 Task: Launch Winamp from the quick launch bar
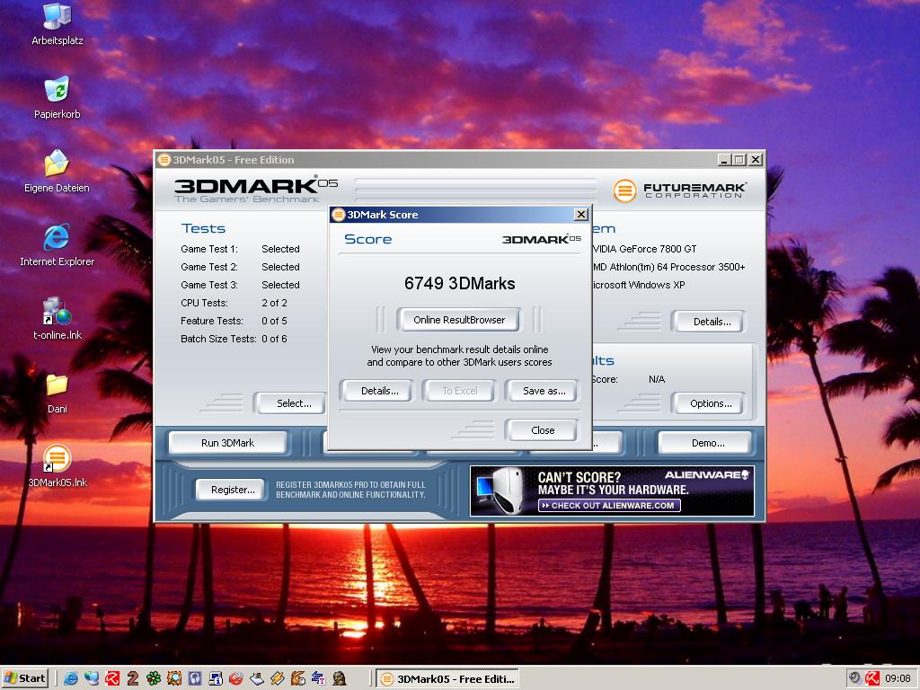tap(277, 678)
